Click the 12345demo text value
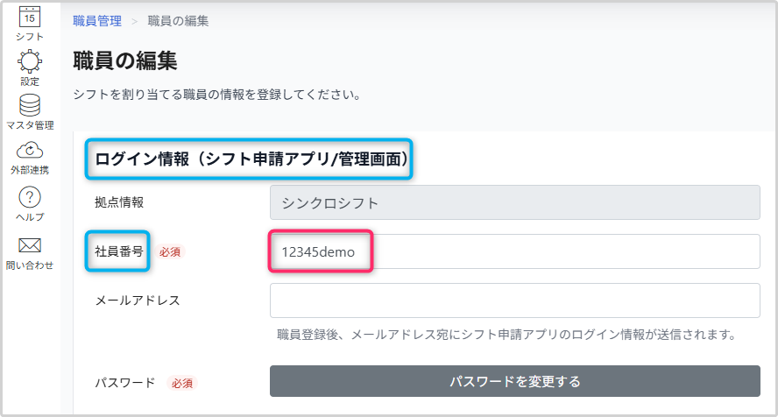778x417 pixels. coord(318,252)
